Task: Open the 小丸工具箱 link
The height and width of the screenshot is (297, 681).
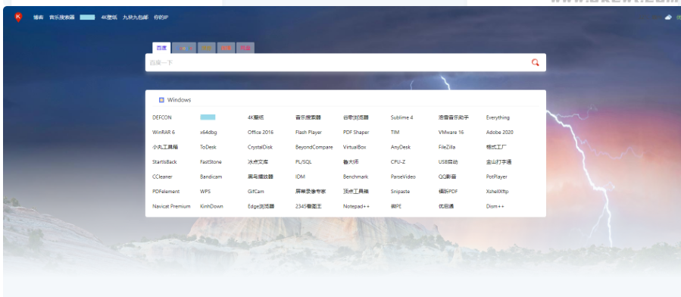Action: [165, 147]
